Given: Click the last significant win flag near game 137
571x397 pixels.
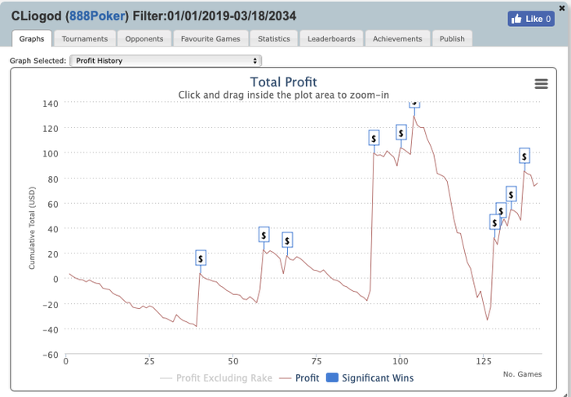Looking at the screenshot, I should coord(525,156).
